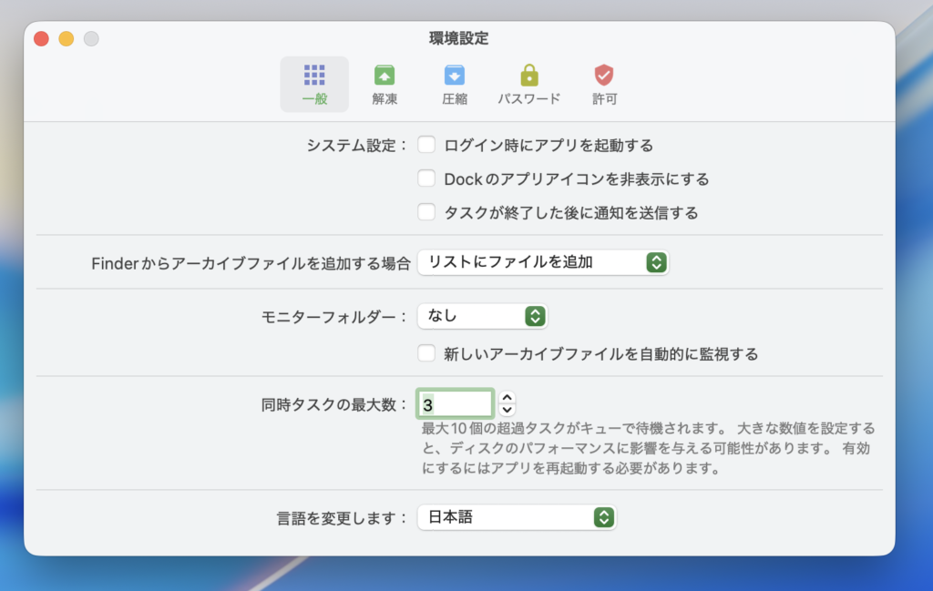The image size is (933, 591).
Task: Toggle Dockのアプリアイコンを非表示にする checkbox
Action: click(x=426, y=178)
